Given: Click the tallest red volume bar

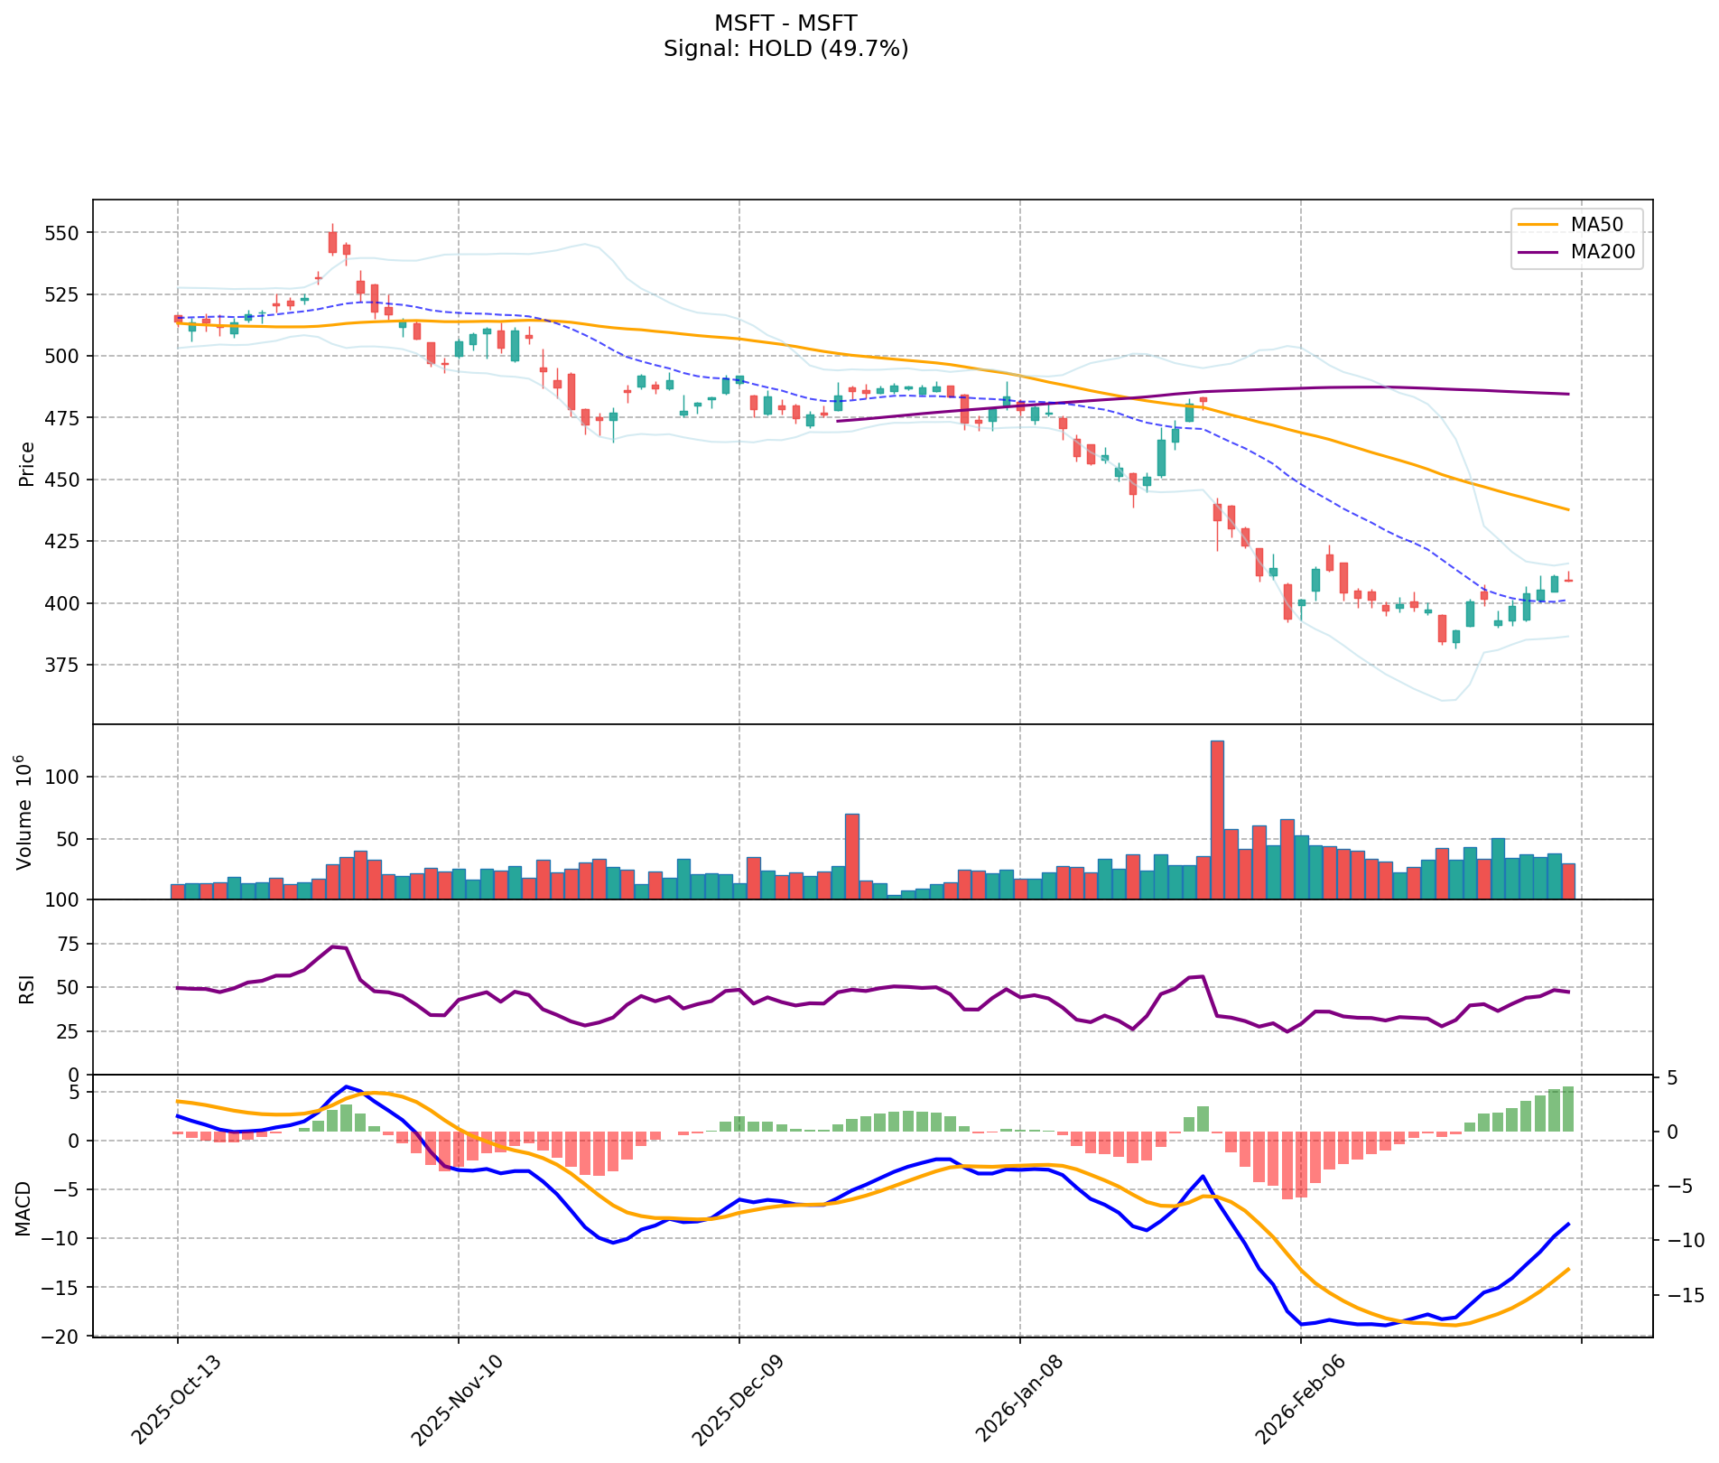Looking at the screenshot, I should (x=1217, y=819).
